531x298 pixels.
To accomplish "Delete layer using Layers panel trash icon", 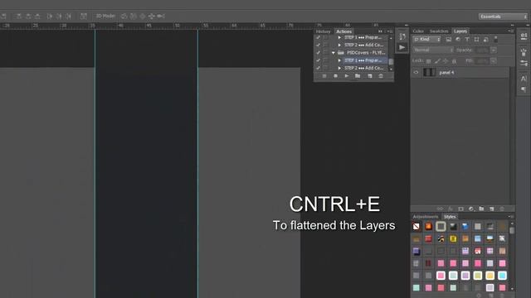I will [502, 209].
